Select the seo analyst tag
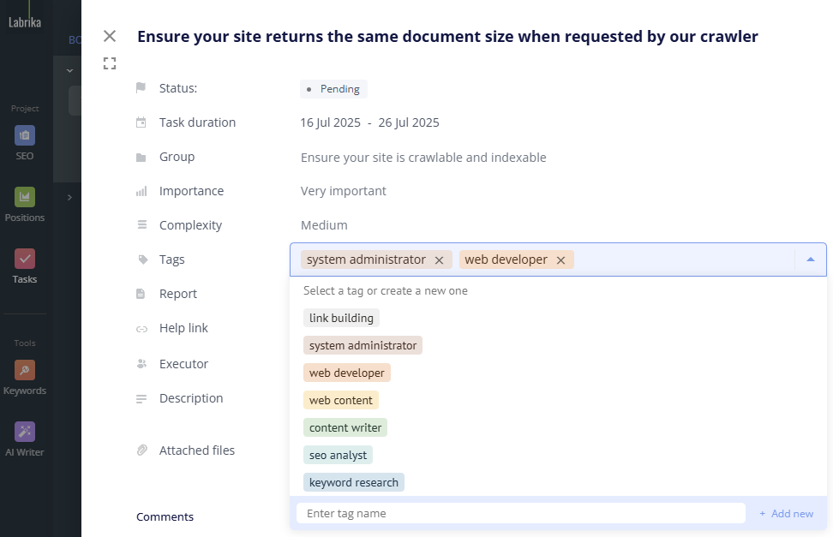The width and height of the screenshot is (833, 537). point(338,455)
